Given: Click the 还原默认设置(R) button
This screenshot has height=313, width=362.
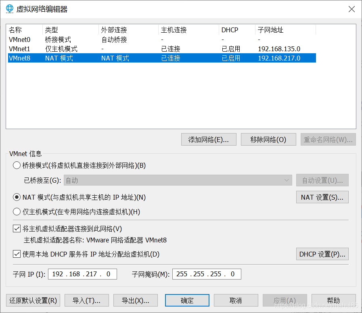Looking at the screenshot, I should tap(33, 300).
